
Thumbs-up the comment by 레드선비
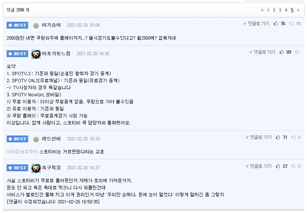tap(278, 137)
